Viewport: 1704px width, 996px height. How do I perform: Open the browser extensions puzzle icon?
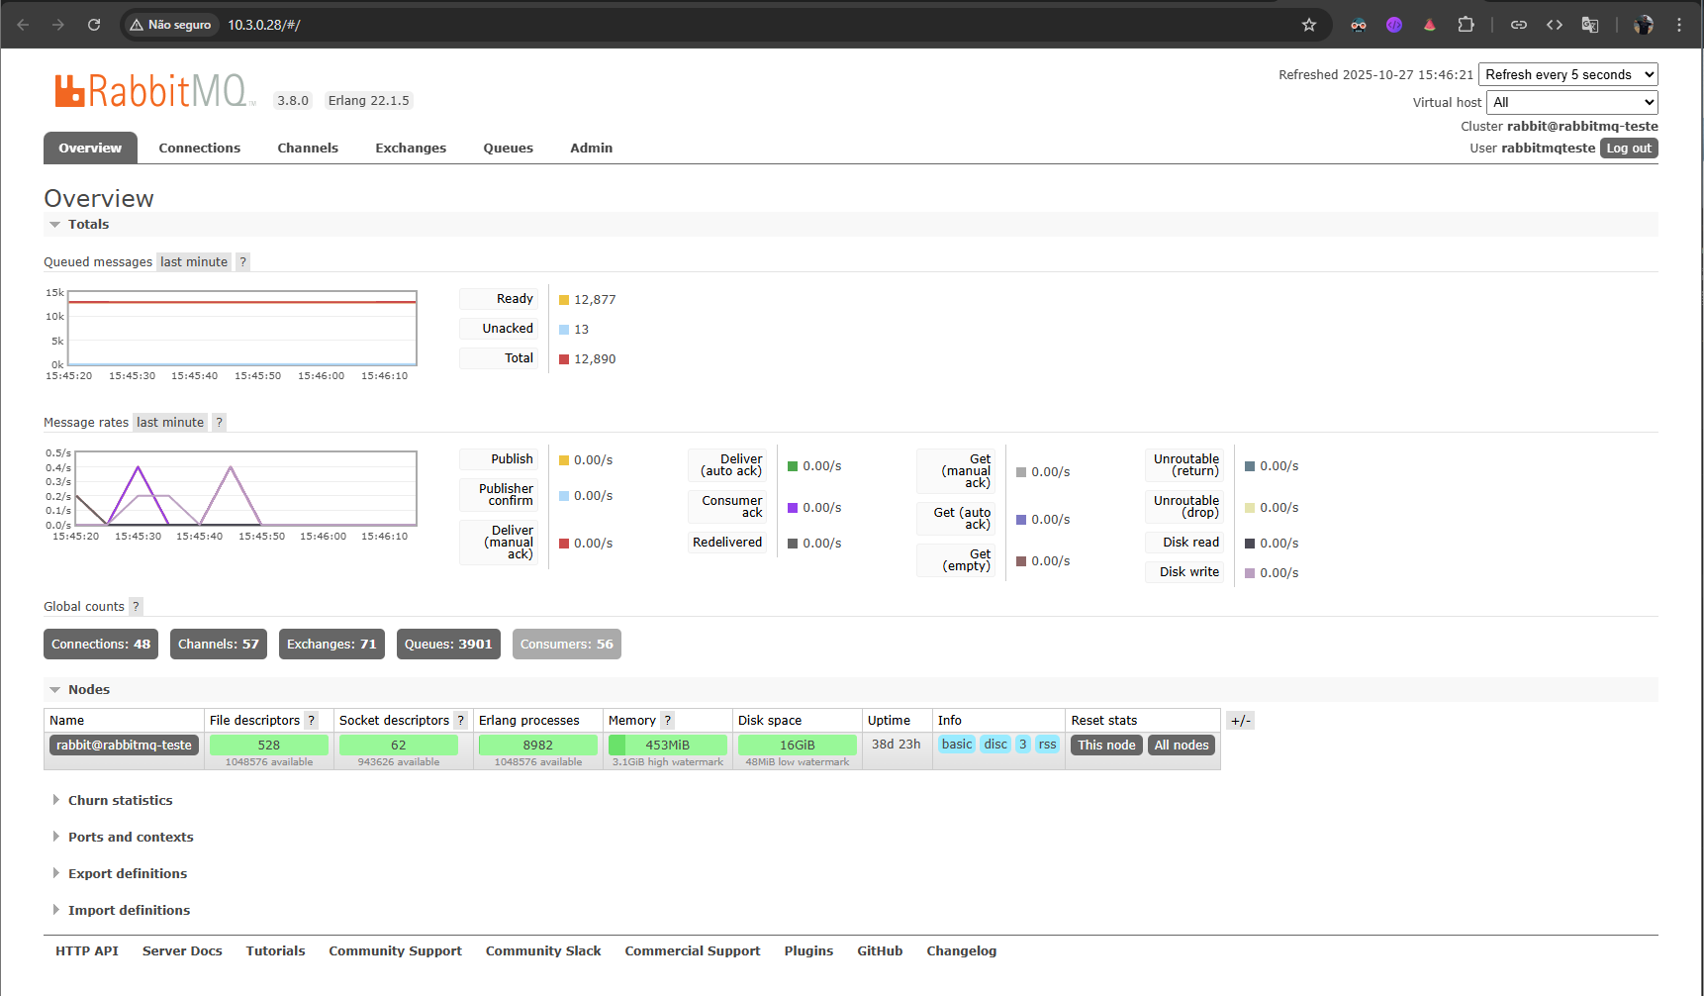(1466, 25)
